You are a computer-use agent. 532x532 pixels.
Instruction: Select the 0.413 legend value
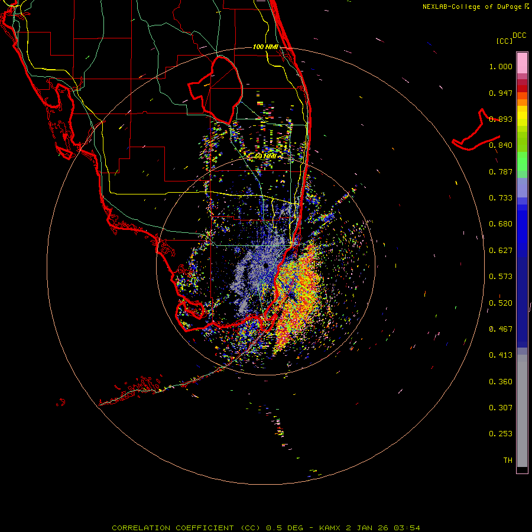click(501, 355)
